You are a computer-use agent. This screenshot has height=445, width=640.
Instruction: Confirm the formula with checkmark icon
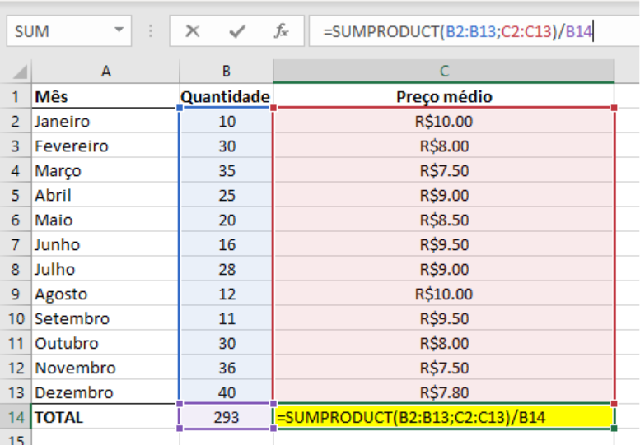[x=237, y=32]
